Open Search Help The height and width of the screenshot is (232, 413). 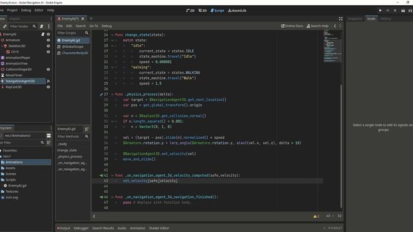317,26
